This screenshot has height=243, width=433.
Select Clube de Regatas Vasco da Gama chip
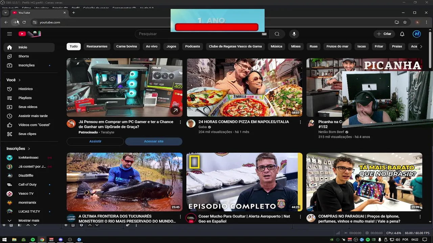[x=235, y=46]
